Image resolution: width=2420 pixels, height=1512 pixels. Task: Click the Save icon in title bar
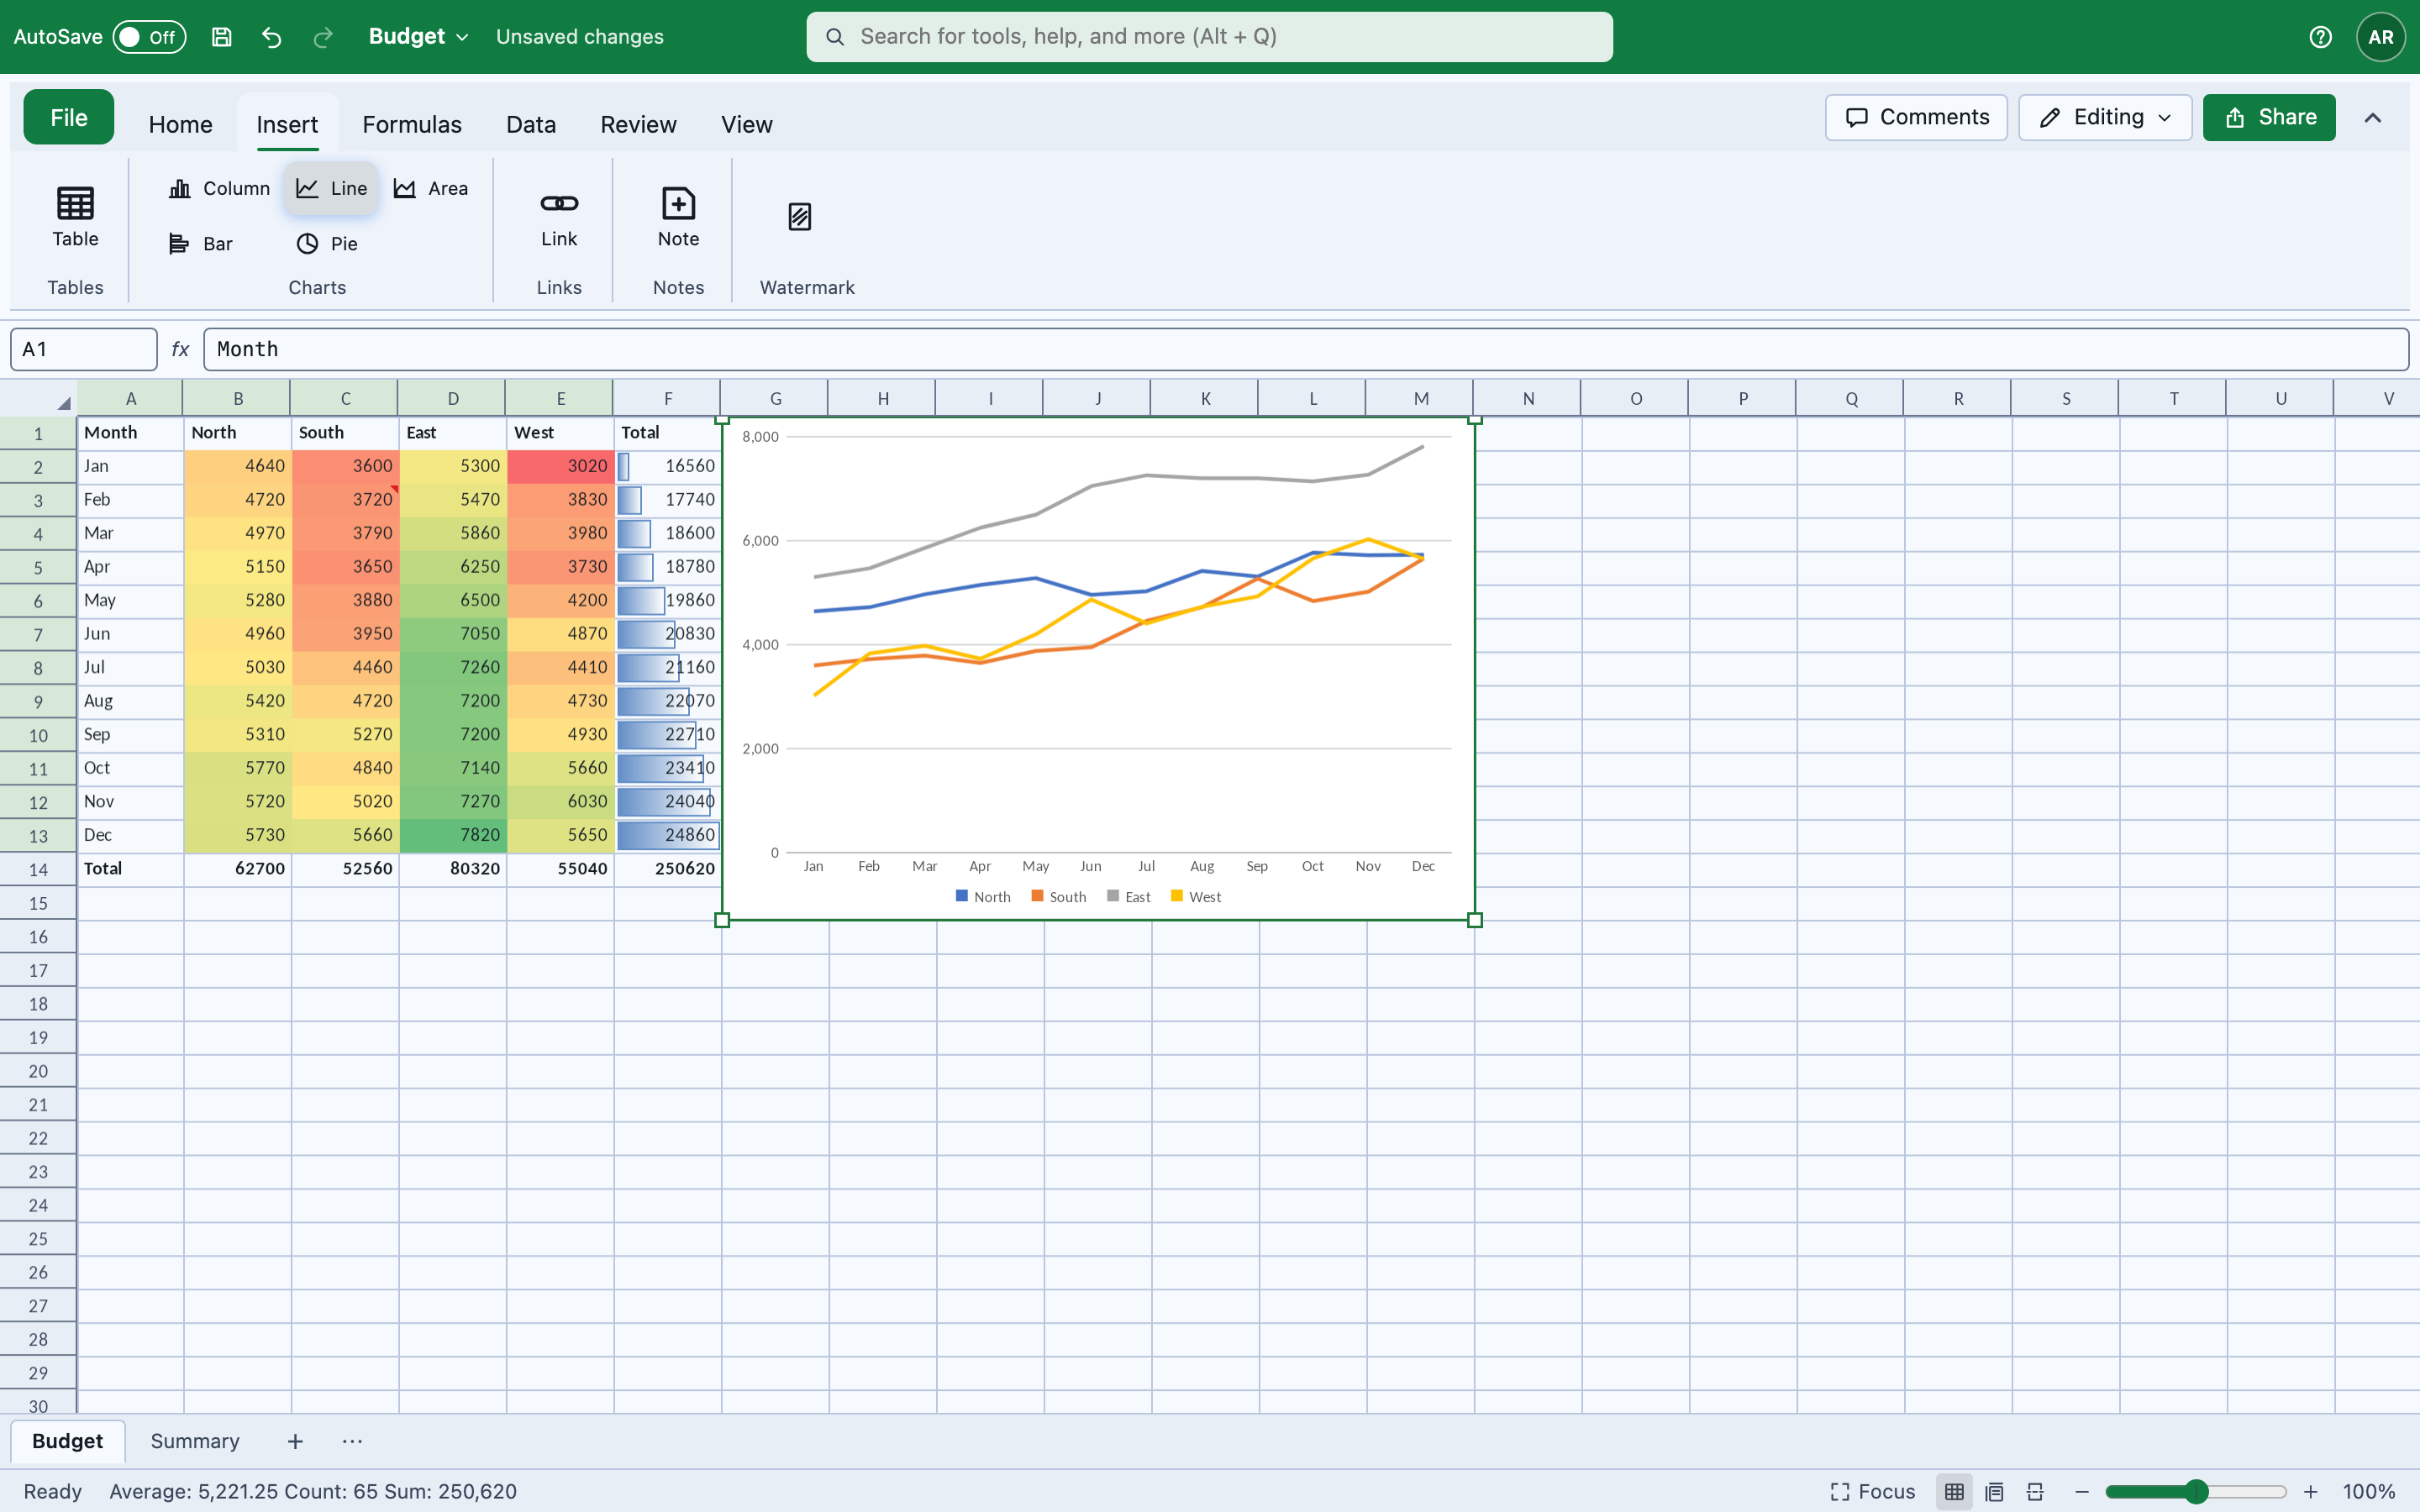(x=221, y=37)
